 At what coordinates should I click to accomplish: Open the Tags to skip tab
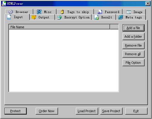point(75,12)
